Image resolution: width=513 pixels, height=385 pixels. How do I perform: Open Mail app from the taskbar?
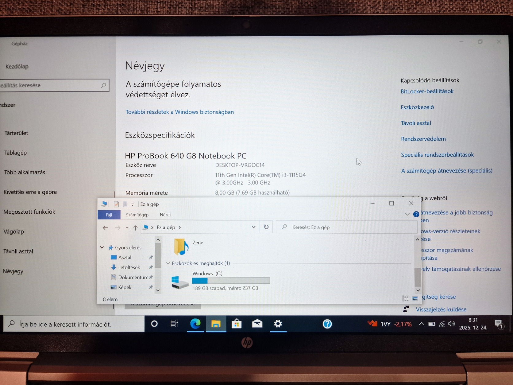point(257,324)
